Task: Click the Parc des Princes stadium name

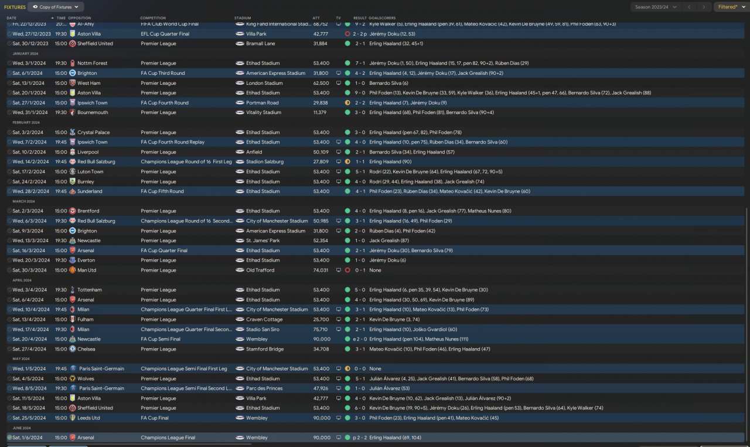Action: coord(264,388)
